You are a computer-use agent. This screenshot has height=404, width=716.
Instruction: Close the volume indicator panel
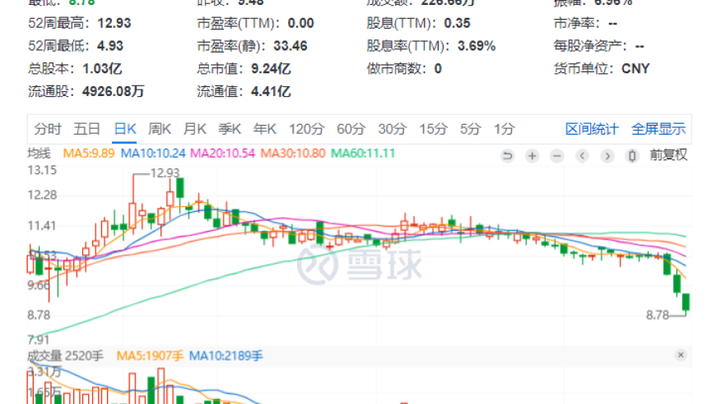click(681, 355)
